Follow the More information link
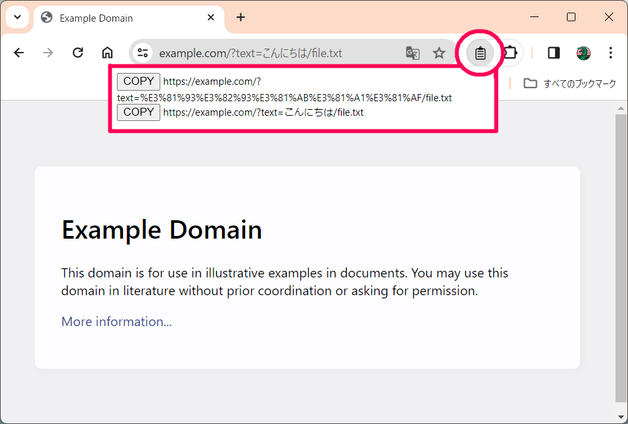Viewport: 628px width, 424px height. [x=116, y=321]
